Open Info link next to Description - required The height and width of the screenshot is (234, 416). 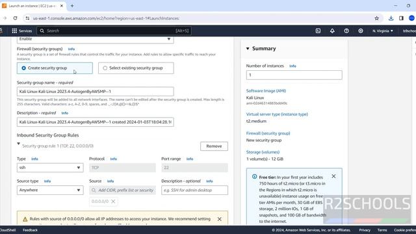[x=65, y=113]
